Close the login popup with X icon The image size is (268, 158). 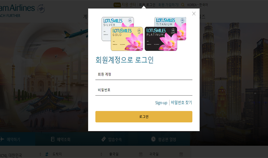click(x=194, y=14)
